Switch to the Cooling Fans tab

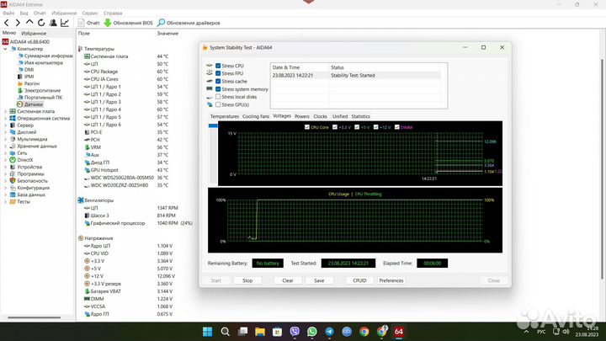tap(256, 116)
